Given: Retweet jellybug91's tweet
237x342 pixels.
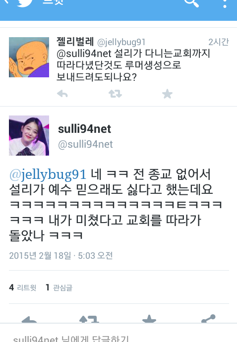Looking at the screenshot, I should tap(115, 94).
